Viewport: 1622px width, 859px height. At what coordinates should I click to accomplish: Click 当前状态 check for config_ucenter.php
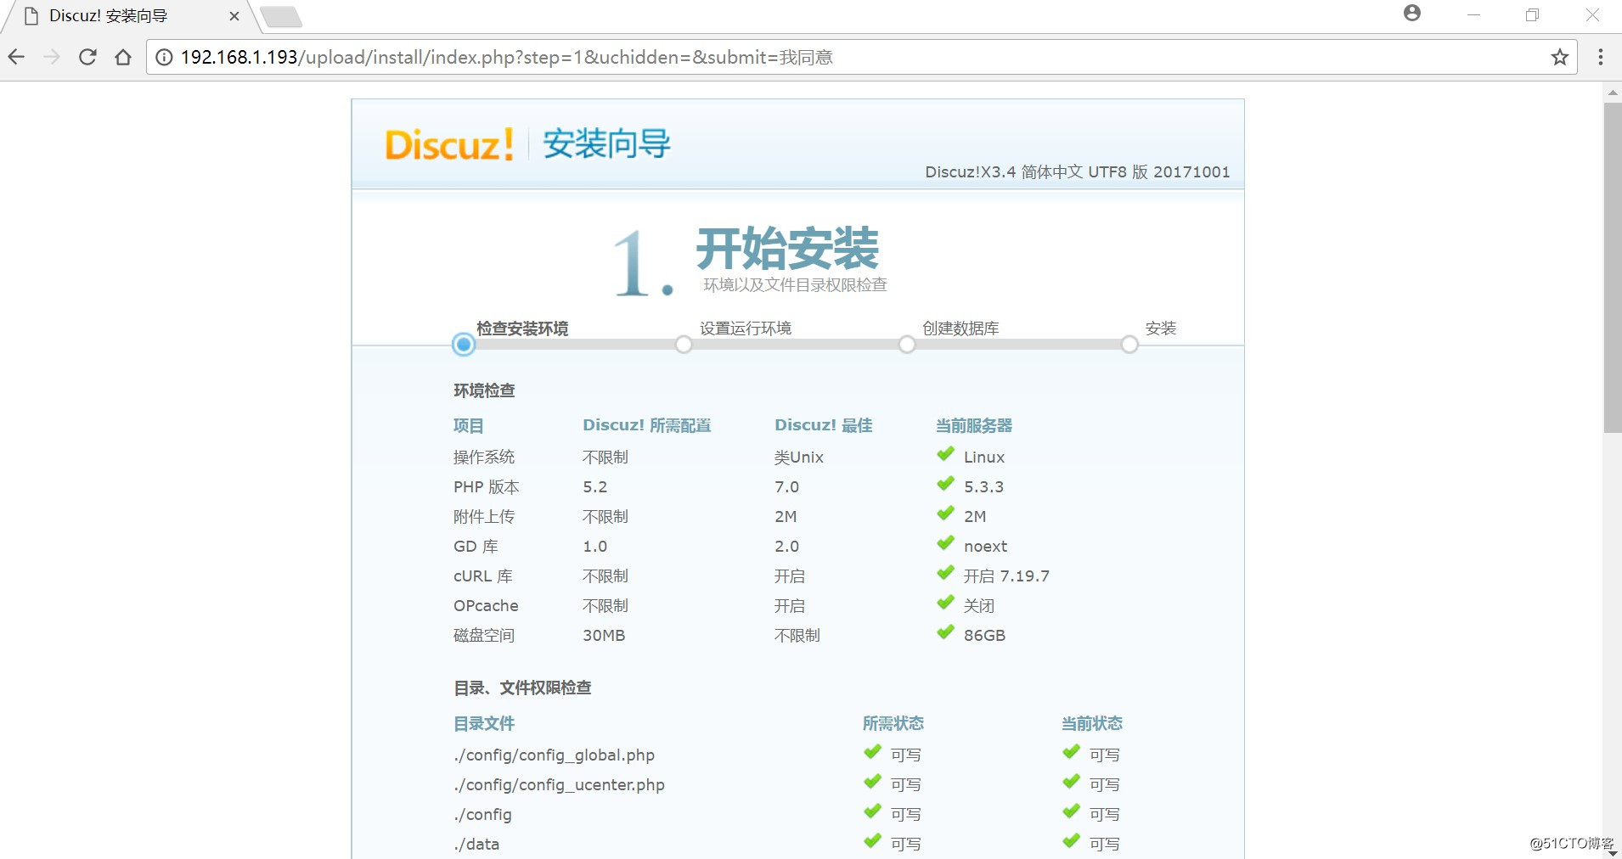click(x=1071, y=782)
